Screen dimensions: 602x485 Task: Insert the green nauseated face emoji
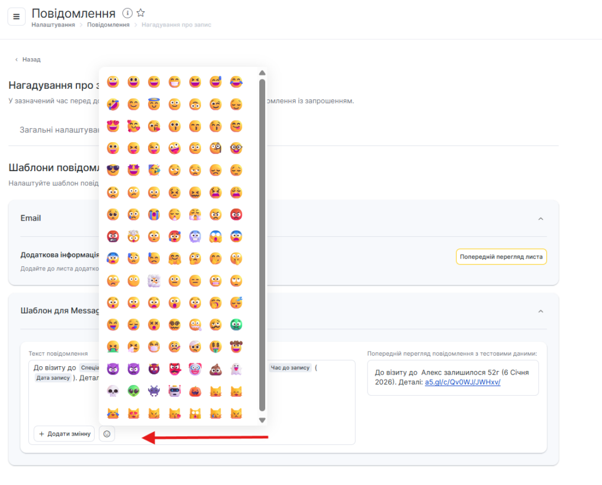click(236, 325)
